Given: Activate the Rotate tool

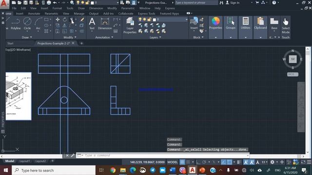Looking at the screenshot, I should (65, 19).
